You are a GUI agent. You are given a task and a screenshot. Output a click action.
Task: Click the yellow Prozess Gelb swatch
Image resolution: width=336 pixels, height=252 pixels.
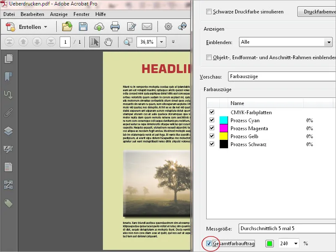[224, 136]
